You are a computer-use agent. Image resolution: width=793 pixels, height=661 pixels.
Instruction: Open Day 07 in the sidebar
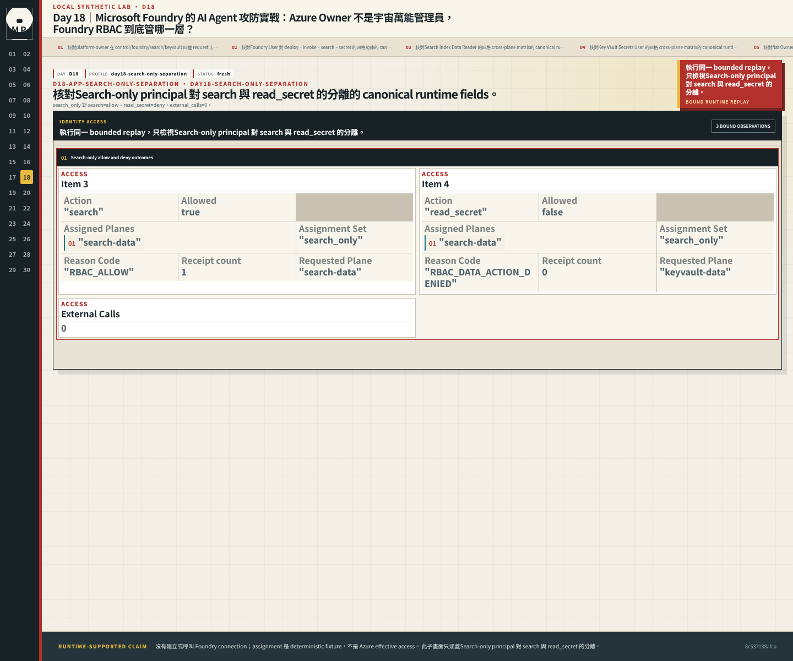[12, 100]
